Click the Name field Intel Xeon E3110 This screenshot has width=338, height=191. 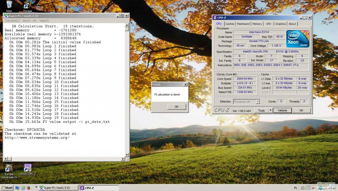point(259,32)
